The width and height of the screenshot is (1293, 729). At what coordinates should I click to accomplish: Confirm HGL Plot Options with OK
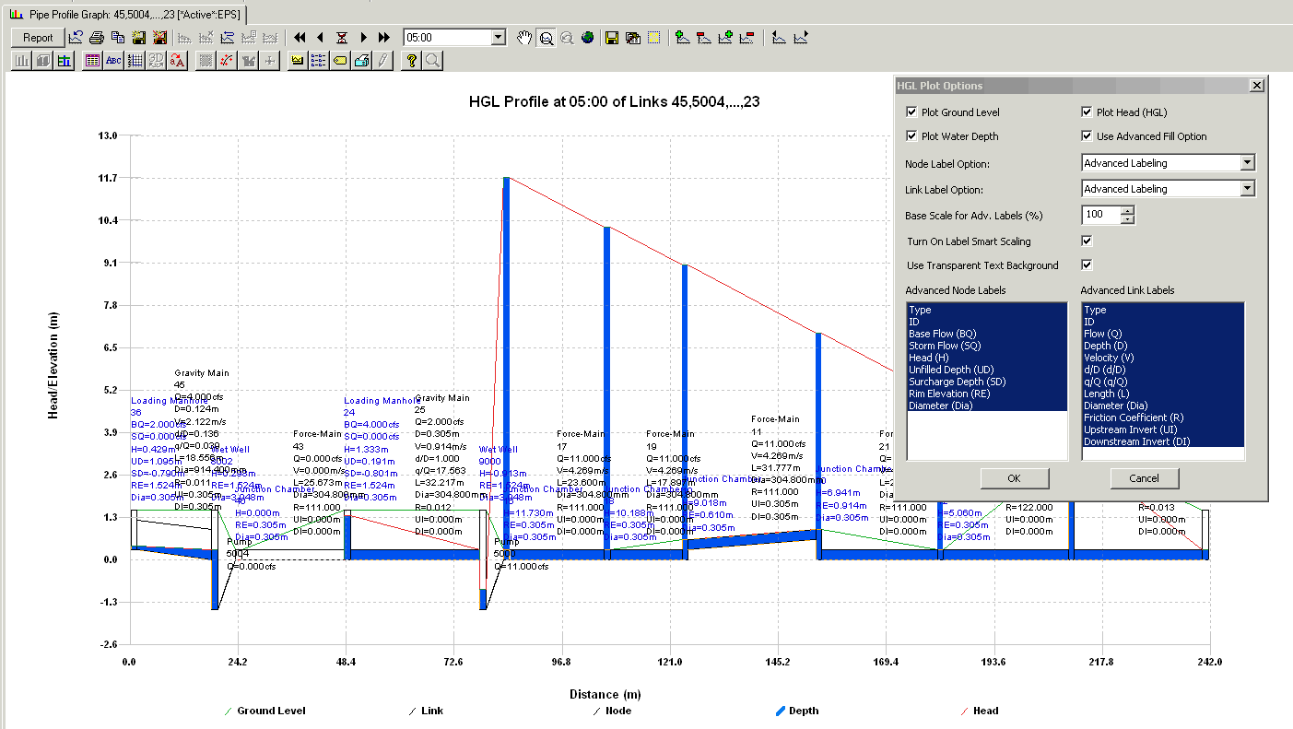(x=1015, y=478)
